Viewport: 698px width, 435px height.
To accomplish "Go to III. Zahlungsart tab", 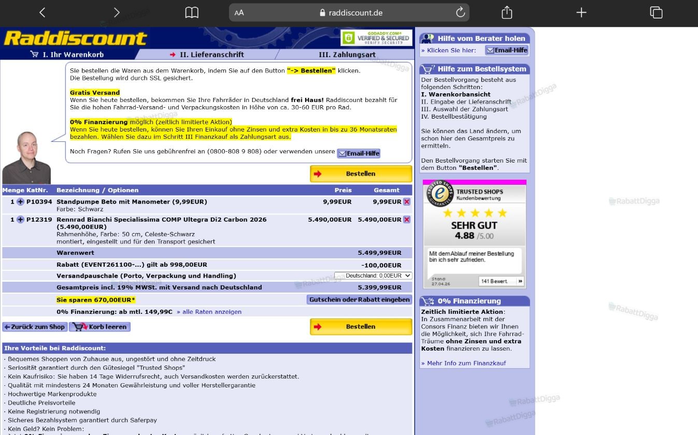I will point(347,54).
